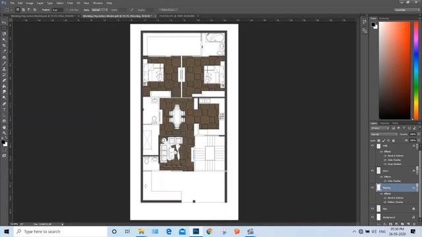Click Create new layer icon

[408, 224]
